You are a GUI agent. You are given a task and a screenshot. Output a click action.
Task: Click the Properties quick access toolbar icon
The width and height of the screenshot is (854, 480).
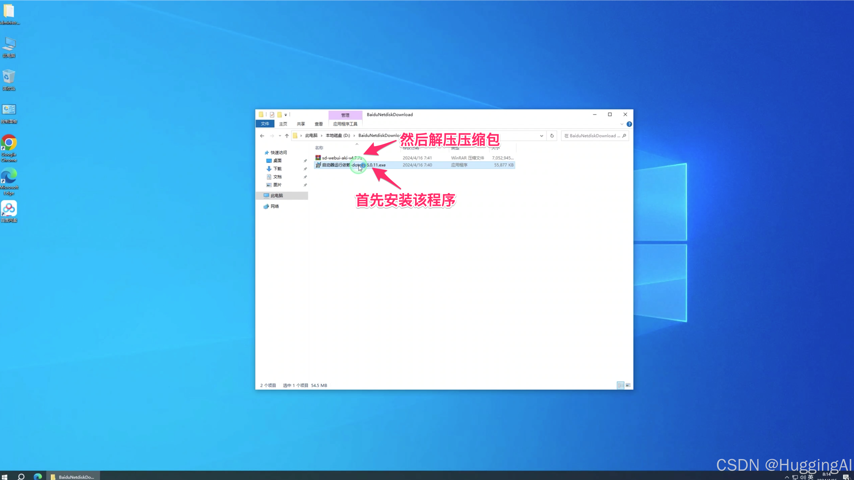pos(272,115)
